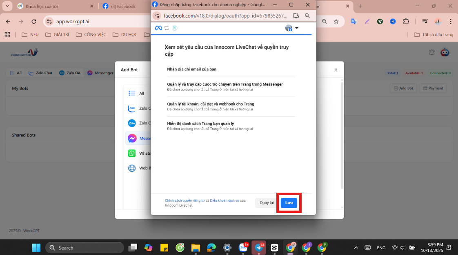The width and height of the screenshot is (458, 255).
Task: Click the zoom magnifier in popup address bar
Action: [307, 16]
